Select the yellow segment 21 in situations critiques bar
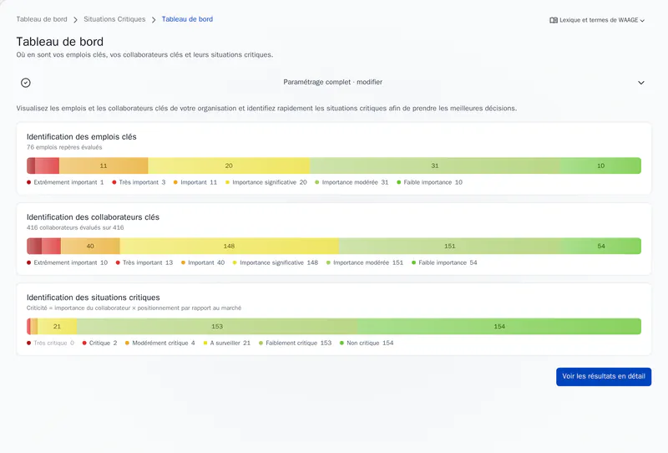 coord(57,326)
